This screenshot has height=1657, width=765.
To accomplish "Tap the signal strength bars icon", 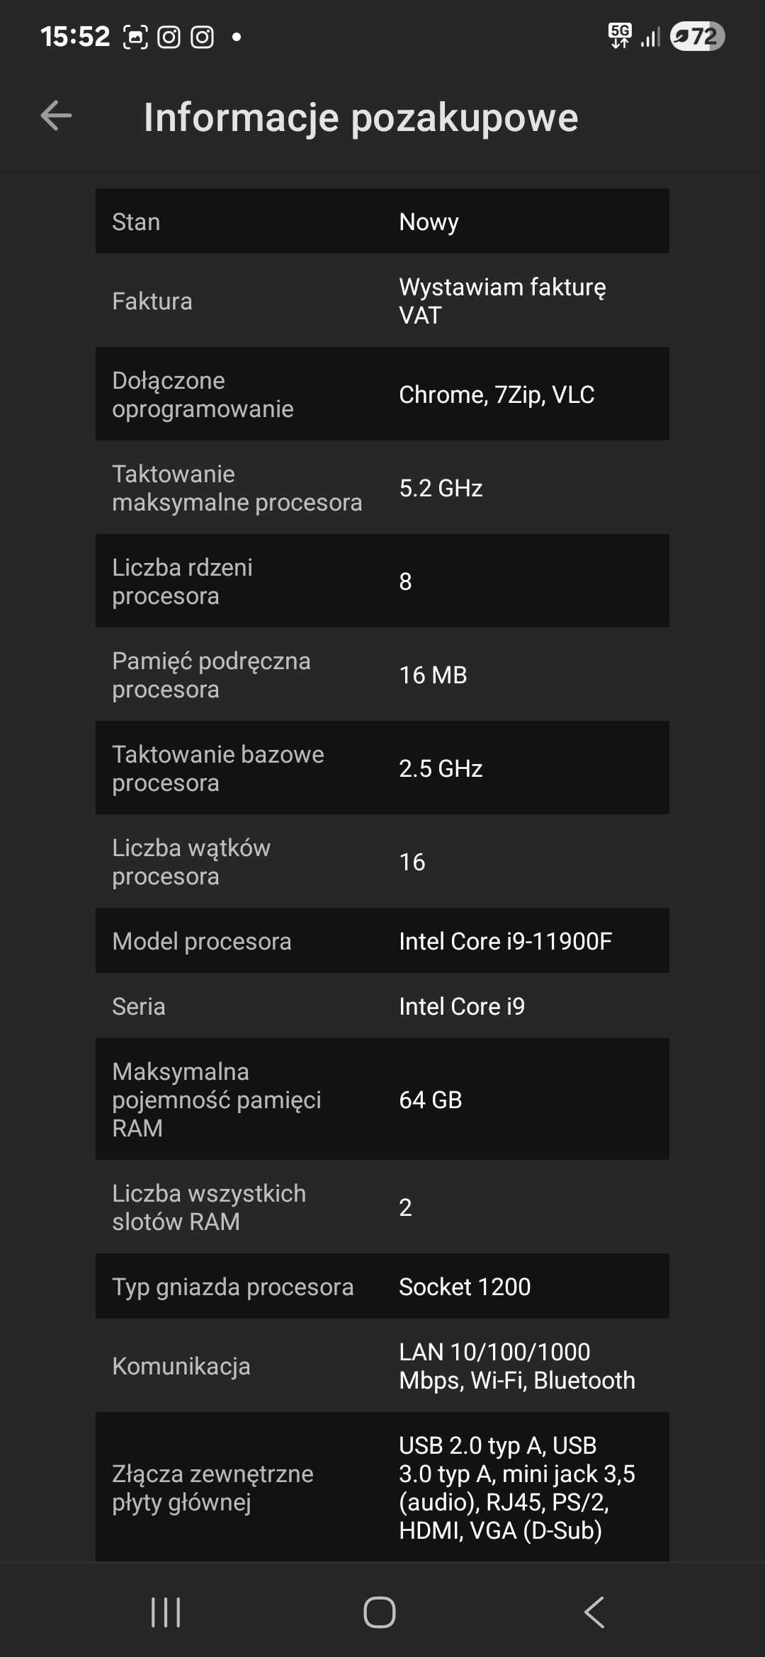I will pos(650,37).
